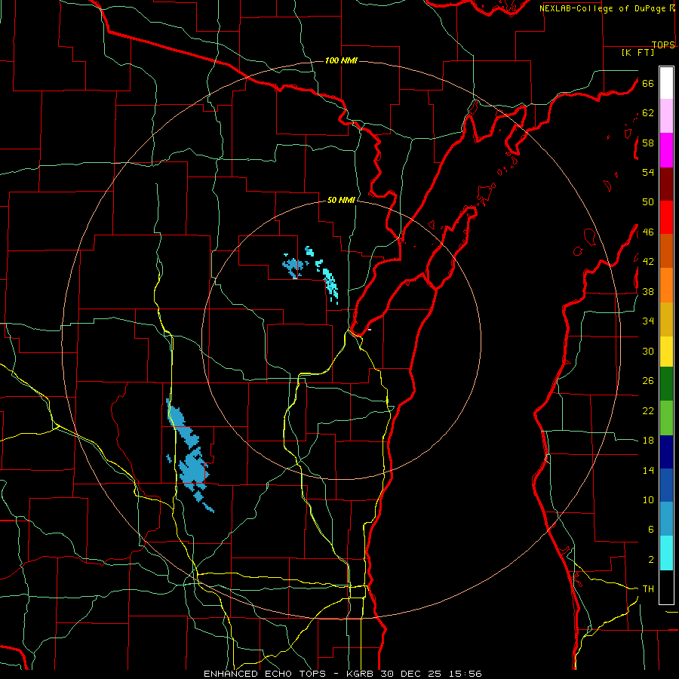Click the 'NEXLAB-College of DuPage' text

point(602,8)
